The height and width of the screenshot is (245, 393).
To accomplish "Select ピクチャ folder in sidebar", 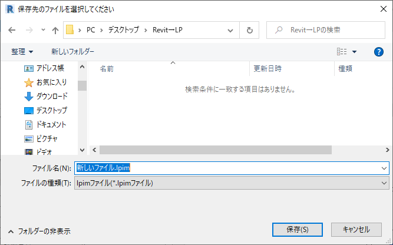I will click(46, 138).
